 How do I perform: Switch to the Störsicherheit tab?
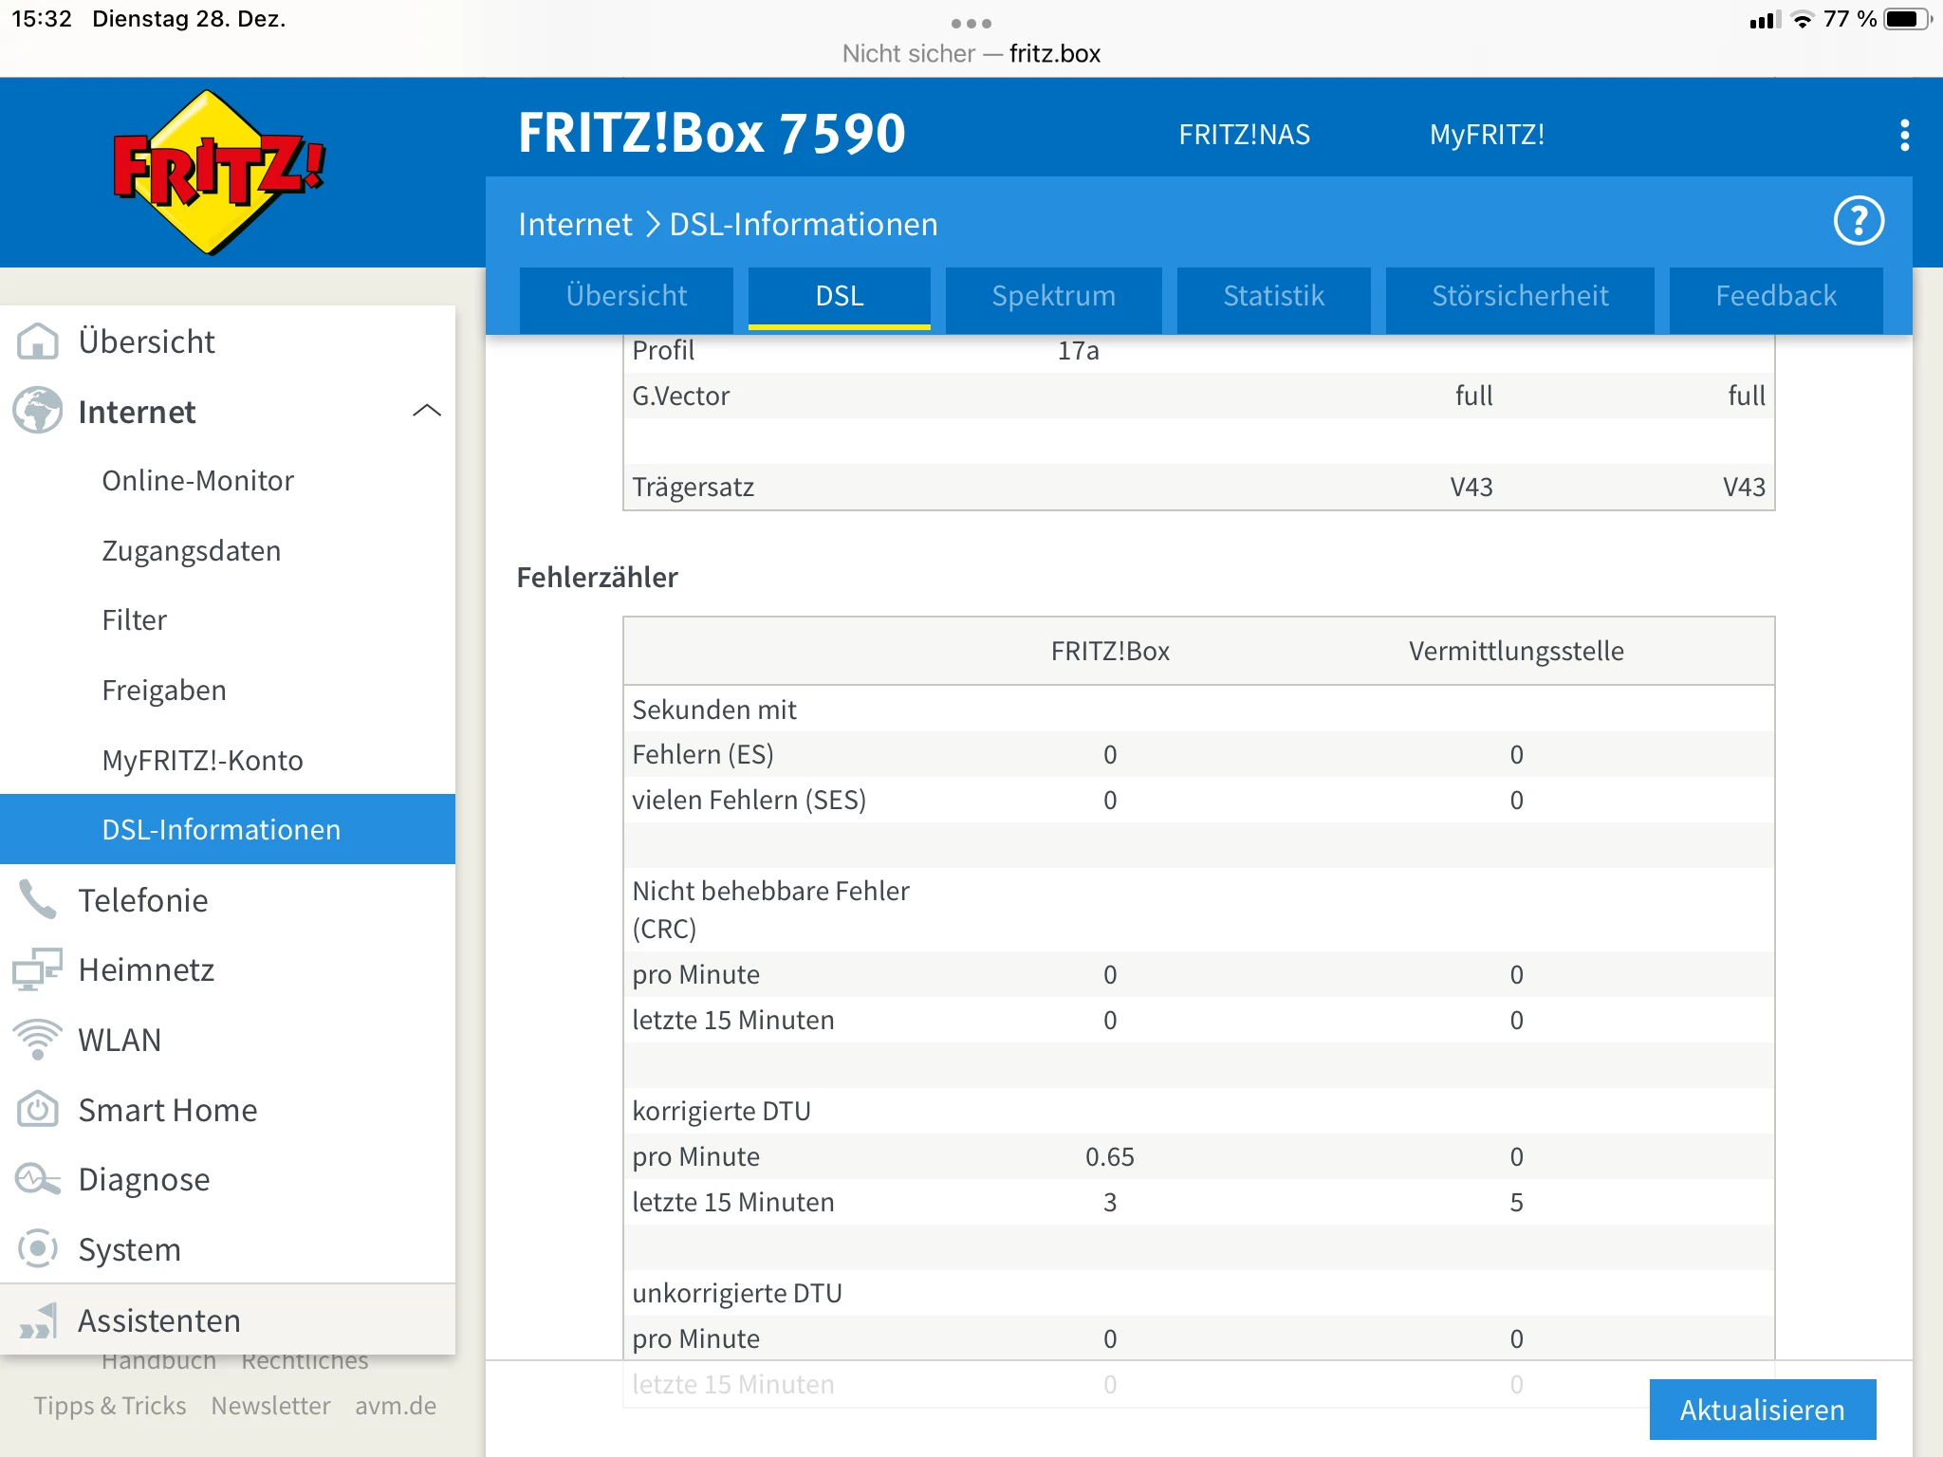click(1519, 296)
